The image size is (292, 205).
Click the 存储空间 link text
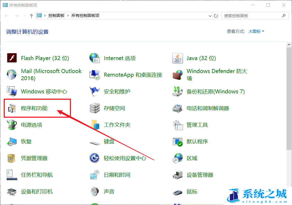click(114, 108)
